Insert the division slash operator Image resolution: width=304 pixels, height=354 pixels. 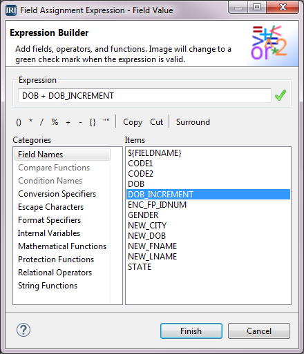[x=41, y=122]
